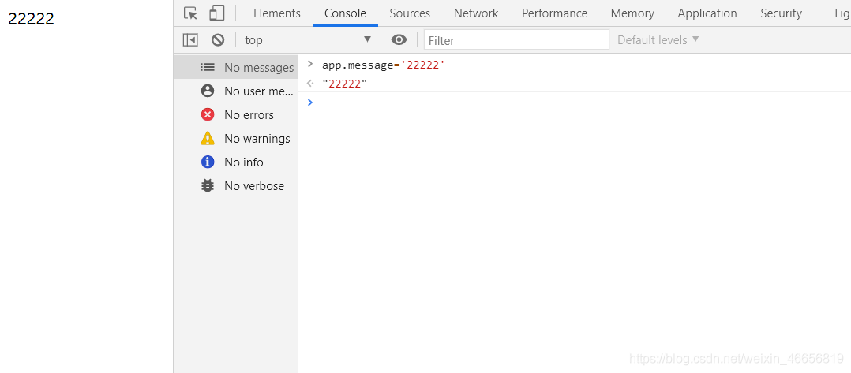Click the user messages person icon

(x=208, y=91)
